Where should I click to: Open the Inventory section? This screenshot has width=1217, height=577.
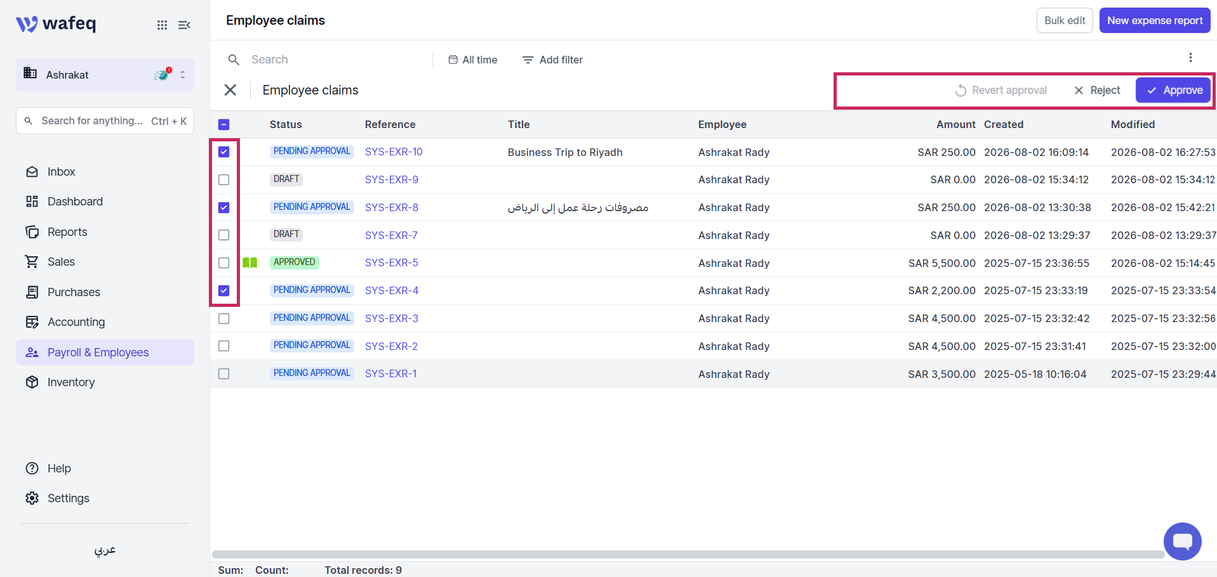105,382
